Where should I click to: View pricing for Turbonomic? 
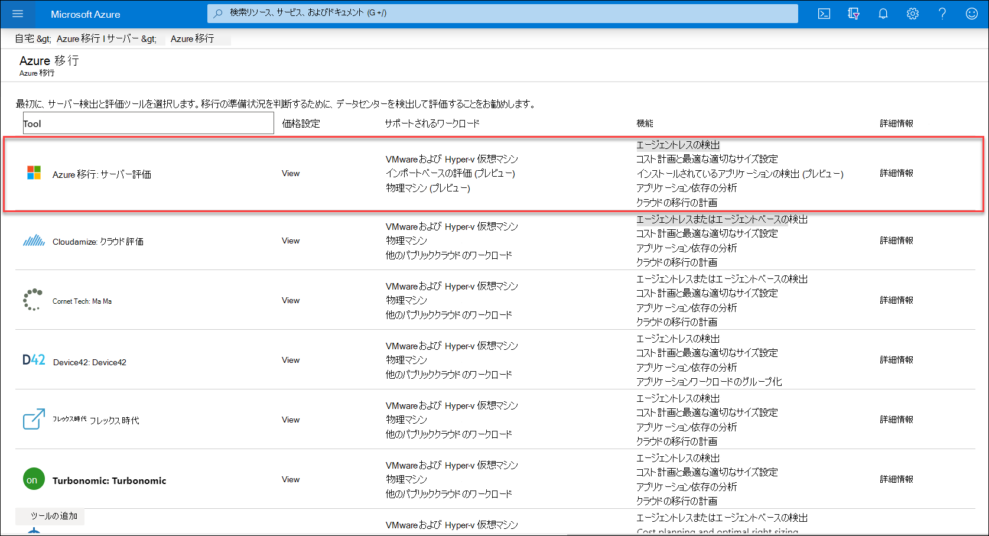pyautogui.click(x=291, y=479)
